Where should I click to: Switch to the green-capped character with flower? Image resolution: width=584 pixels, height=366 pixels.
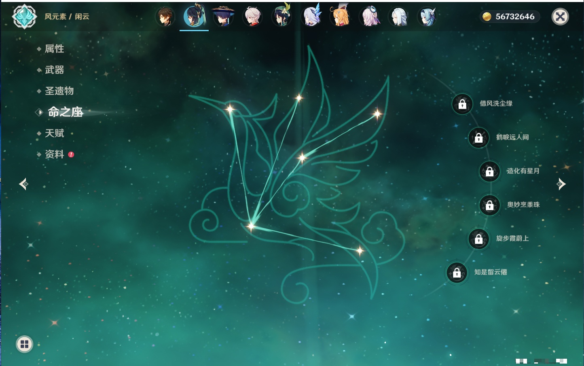tap(281, 16)
